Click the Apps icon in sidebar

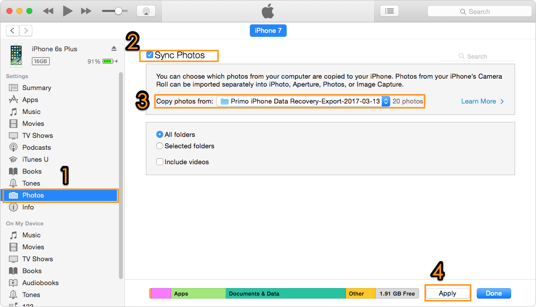coord(13,100)
